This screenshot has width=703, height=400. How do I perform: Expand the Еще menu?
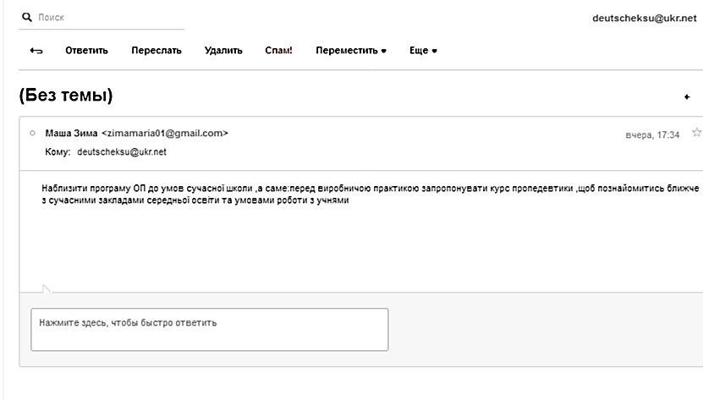pyautogui.click(x=423, y=51)
